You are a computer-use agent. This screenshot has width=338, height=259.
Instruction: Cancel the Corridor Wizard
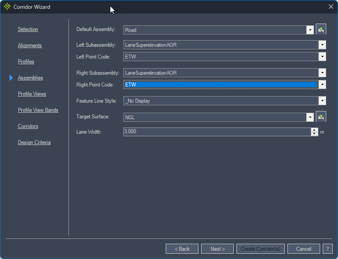[304, 249]
